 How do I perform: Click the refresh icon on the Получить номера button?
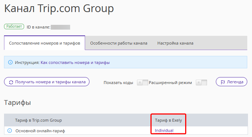[x=11, y=82]
